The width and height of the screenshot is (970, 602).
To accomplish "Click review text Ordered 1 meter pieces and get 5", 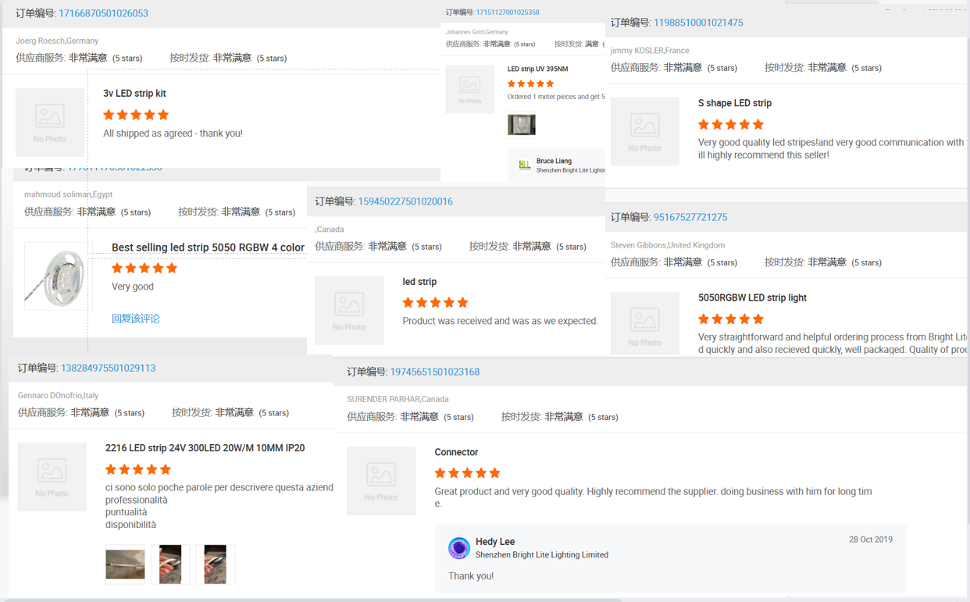I will coord(556,97).
